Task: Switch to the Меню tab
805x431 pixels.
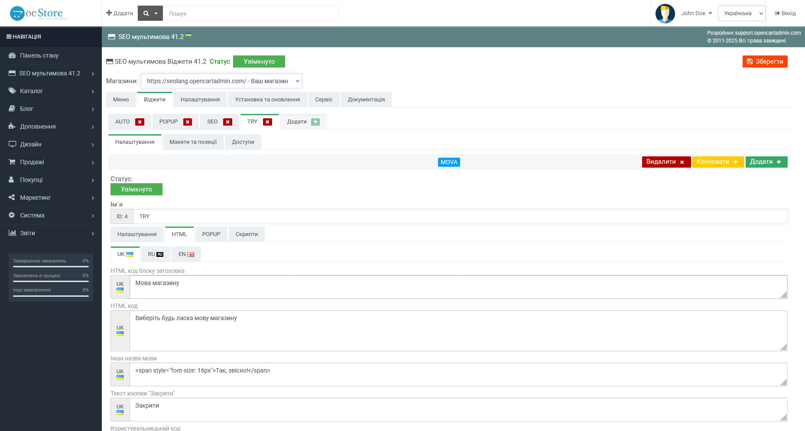Action: (x=121, y=100)
